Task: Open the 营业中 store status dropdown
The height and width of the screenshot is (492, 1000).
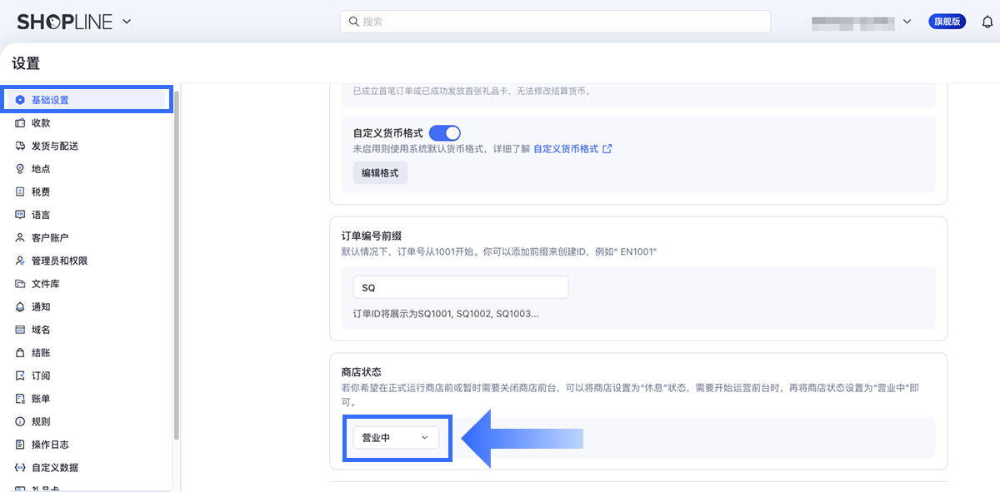Action: 396,438
